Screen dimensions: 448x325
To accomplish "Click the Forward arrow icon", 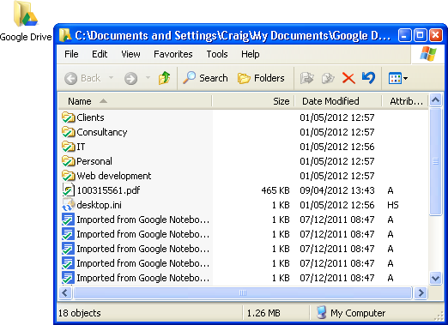I will 130,78.
